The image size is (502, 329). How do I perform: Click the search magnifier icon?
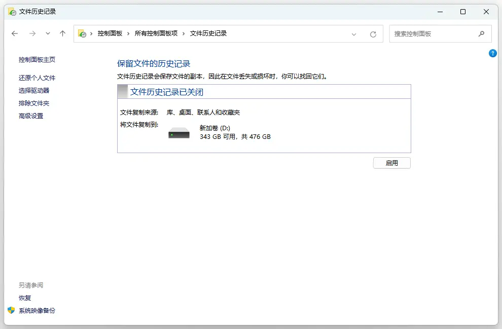pos(481,33)
